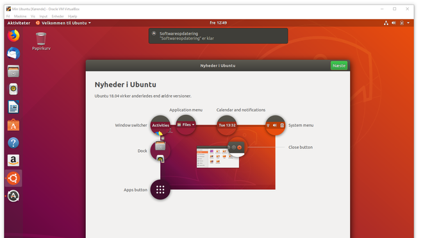
Task: Launch Rhythmbox music player from dock
Action: coord(13,89)
